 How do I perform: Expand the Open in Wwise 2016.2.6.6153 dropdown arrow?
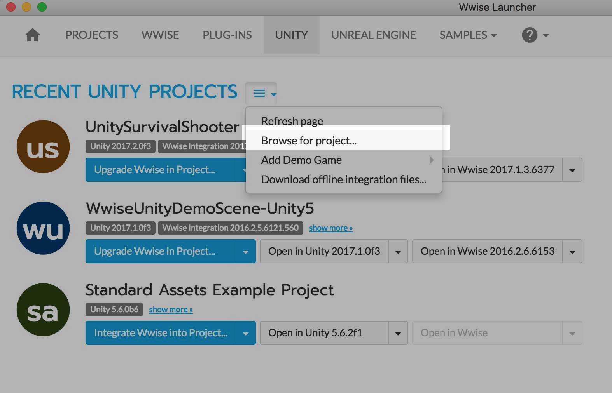572,252
